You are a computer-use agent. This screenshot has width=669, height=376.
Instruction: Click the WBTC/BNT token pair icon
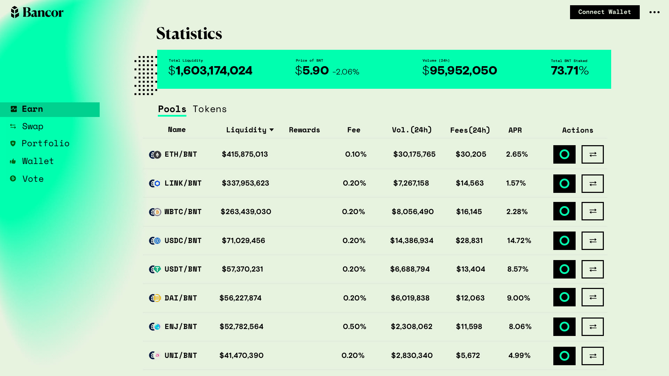(155, 212)
